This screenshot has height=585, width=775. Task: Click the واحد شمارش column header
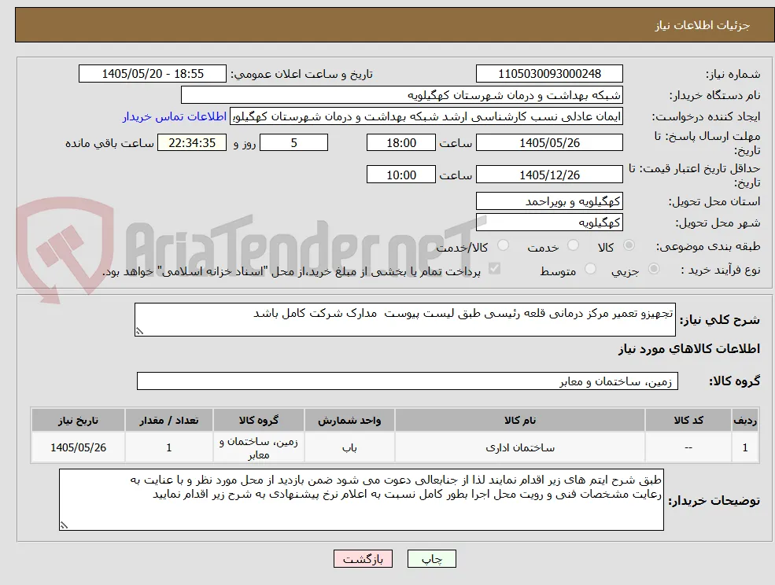(x=349, y=420)
